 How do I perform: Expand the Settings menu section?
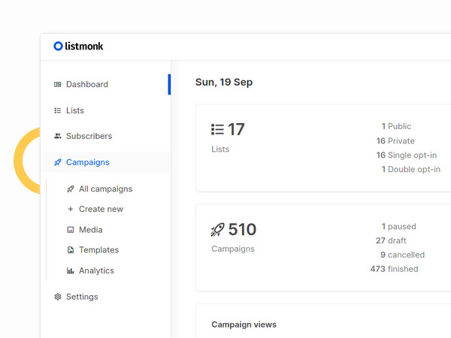[82, 297]
